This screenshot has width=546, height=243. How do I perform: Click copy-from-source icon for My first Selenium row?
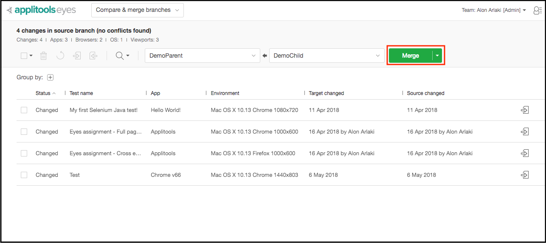click(x=525, y=110)
